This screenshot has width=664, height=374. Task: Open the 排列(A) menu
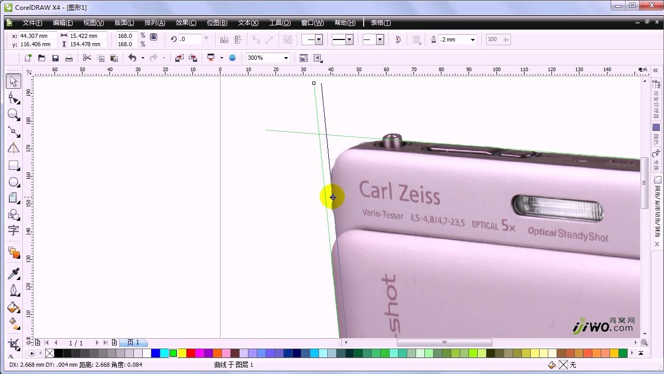pyautogui.click(x=155, y=23)
